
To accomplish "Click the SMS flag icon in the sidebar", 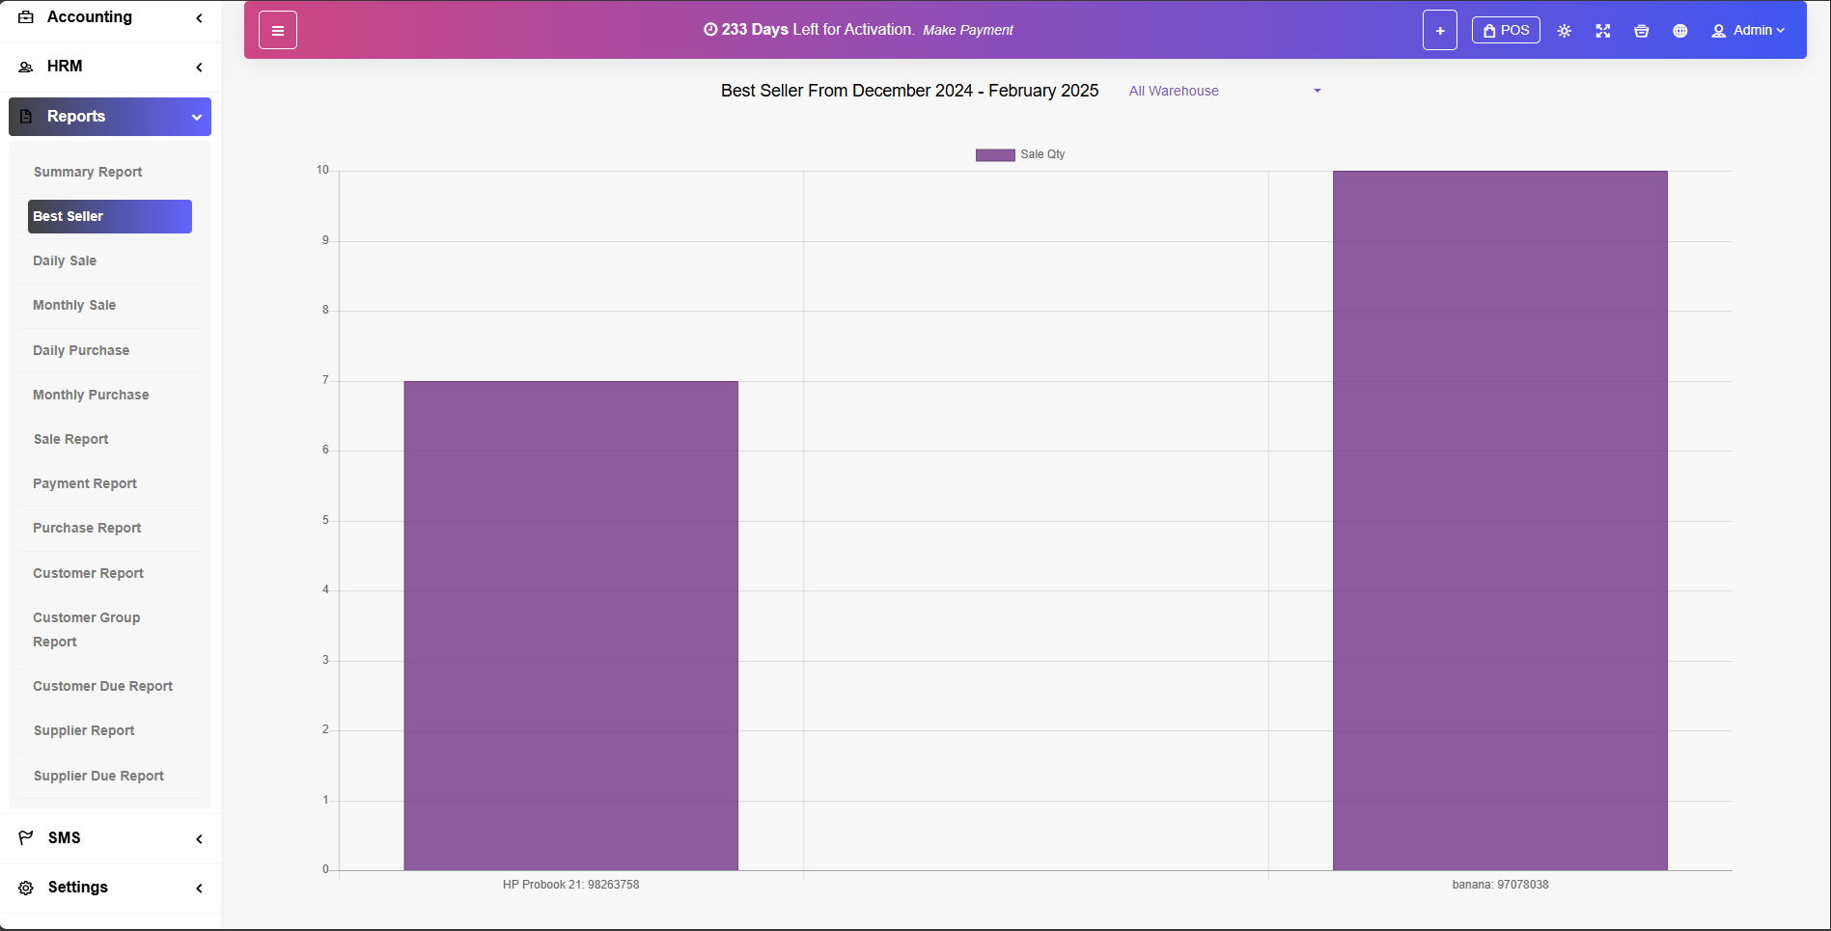I will pos(26,837).
